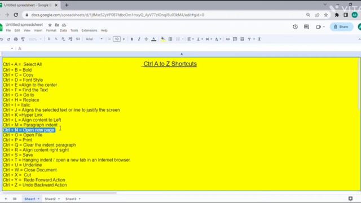Activate the Paint format tool
The width and height of the screenshot is (361, 203).
point(23,39)
